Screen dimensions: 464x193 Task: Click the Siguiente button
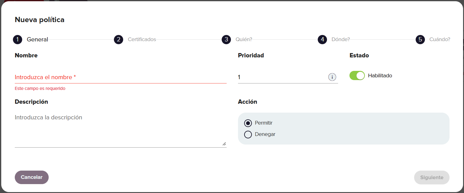pos(432,177)
